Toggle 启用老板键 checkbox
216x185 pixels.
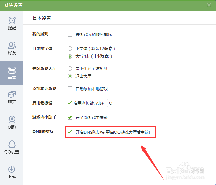pyautogui.click(x=70, y=103)
